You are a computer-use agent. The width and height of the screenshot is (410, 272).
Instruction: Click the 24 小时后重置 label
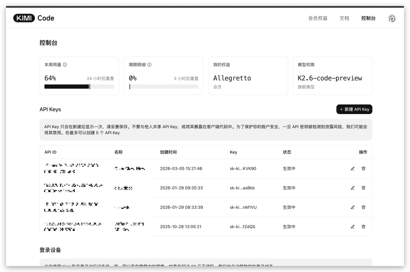click(100, 78)
